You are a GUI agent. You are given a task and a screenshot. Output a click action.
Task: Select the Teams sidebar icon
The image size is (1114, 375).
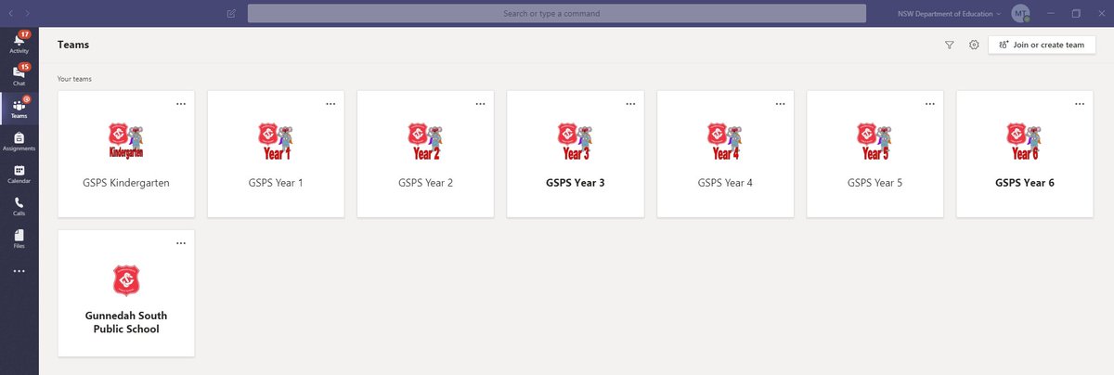[19, 109]
